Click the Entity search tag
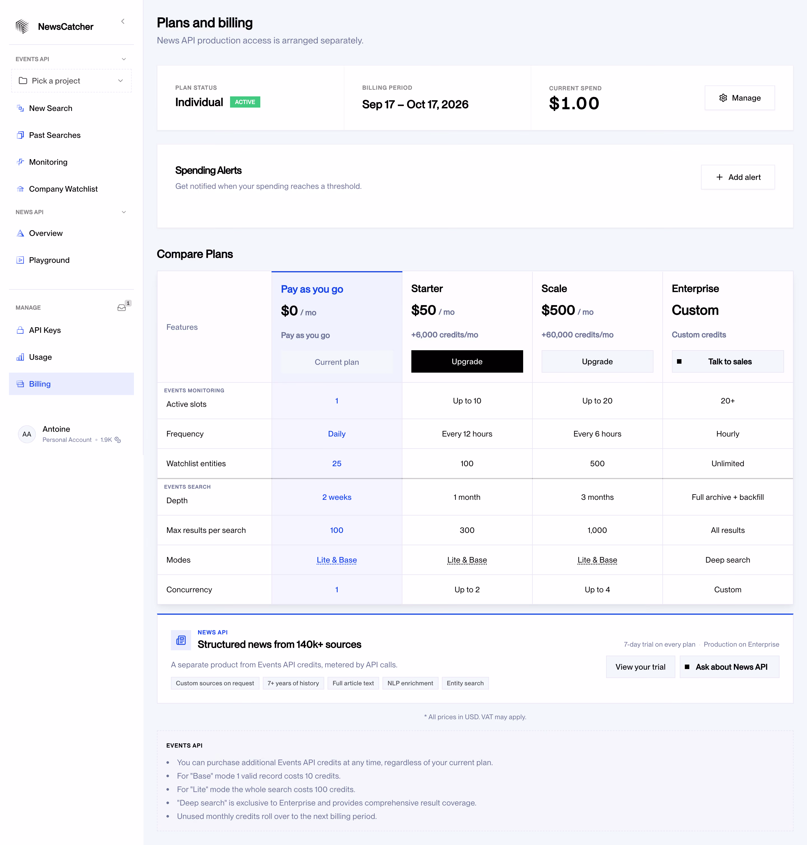This screenshot has height=845, width=807. (465, 683)
